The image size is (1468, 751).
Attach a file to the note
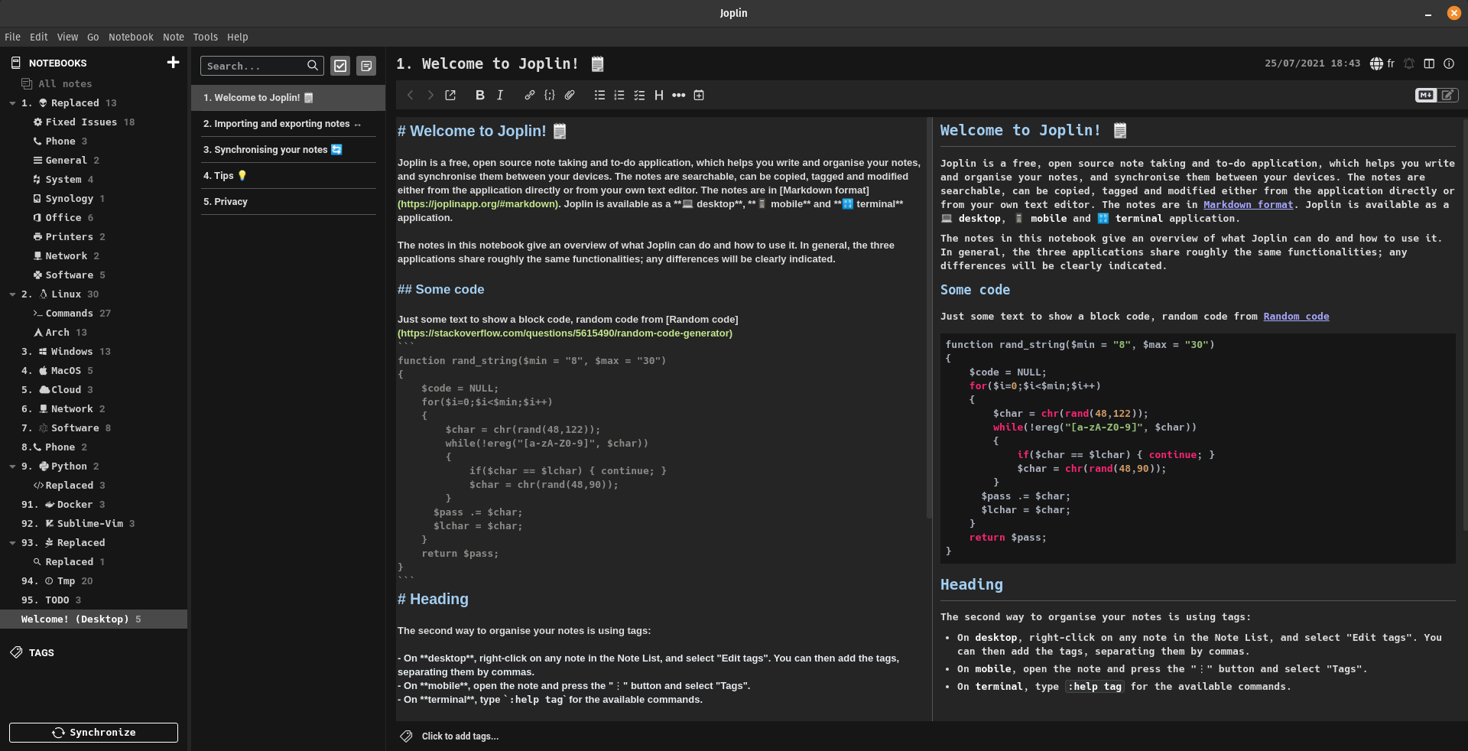pos(569,95)
